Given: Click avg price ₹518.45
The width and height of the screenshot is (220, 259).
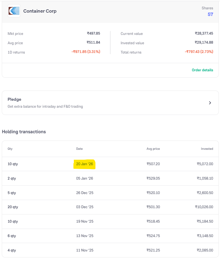Looking at the screenshot, I should (153, 221).
